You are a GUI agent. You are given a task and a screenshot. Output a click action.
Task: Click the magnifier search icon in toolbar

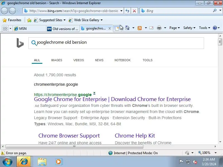tap(215, 10)
